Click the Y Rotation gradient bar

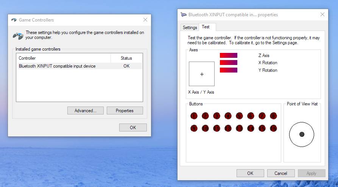tap(229, 70)
